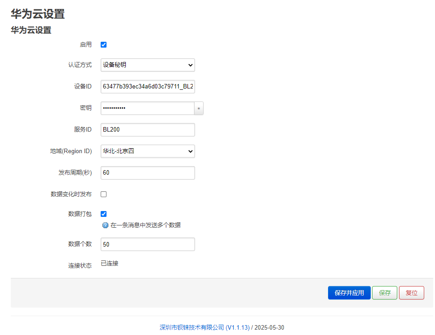This screenshot has width=435, height=335.
Task: Select the 发布周期(秒) input field
Action: pos(147,173)
